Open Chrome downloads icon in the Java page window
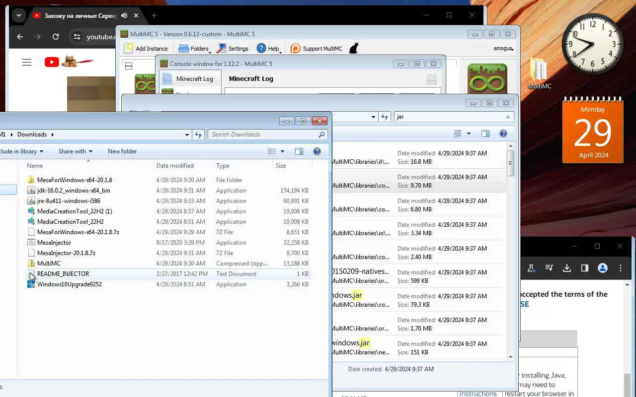 [x=567, y=268]
